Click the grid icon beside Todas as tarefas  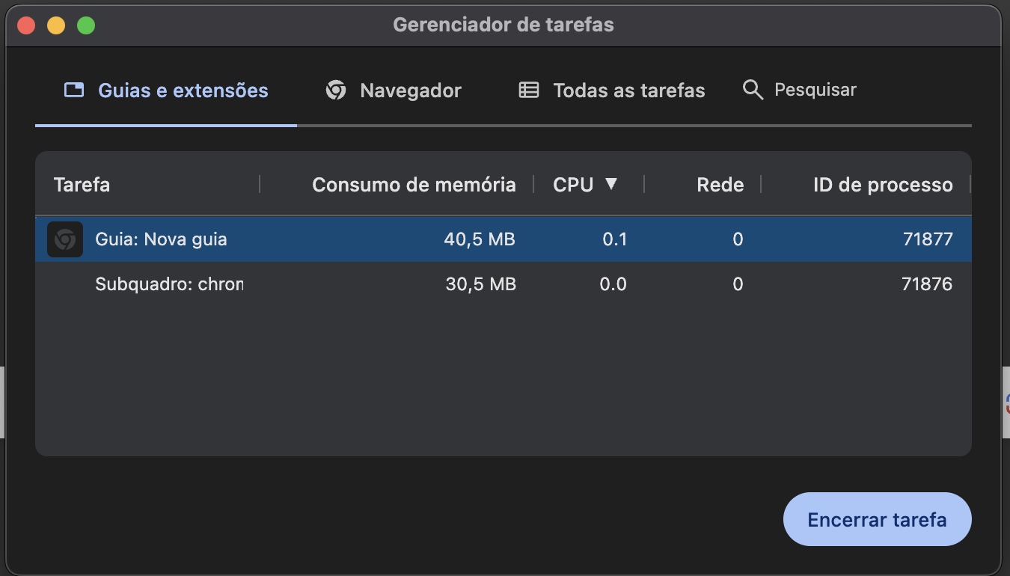click(x=528, y=89)
